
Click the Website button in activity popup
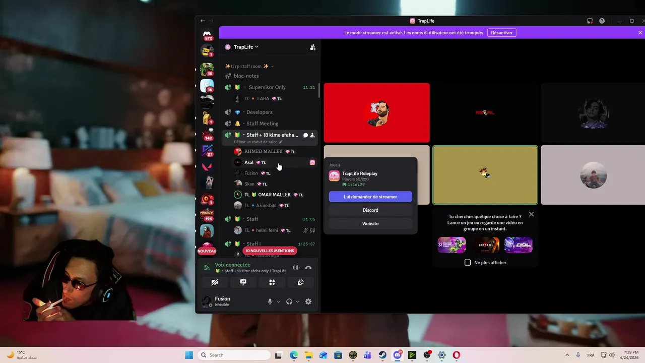tap(370, 223)
